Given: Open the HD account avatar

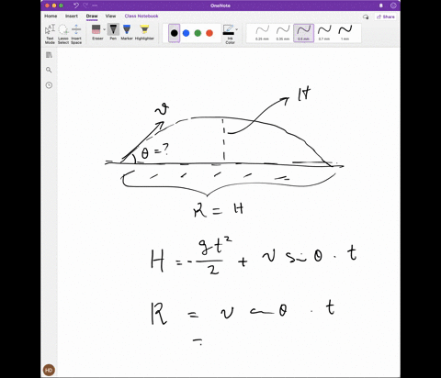Looking at the screenshot, I should pos(49,371).
